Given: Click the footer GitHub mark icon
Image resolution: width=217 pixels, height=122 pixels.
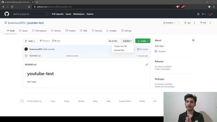Looking at the screenshot, I should (22, 101).
